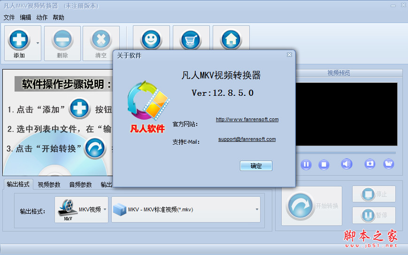Click the arrow icon in step 3 instructions
The image size is (408, 255).
click(95, 148)
